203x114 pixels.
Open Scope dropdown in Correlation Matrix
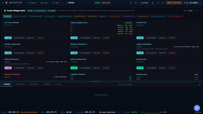(x=163, y=53)
